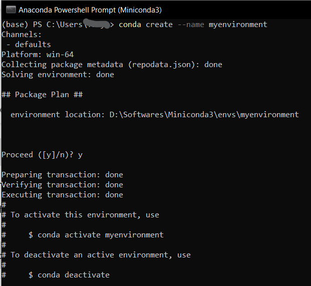This screenshot has width=311, height=286.
Task: Click the 'conda deactivate' command text
Action: pyautogui.click(x=73, y=275)
